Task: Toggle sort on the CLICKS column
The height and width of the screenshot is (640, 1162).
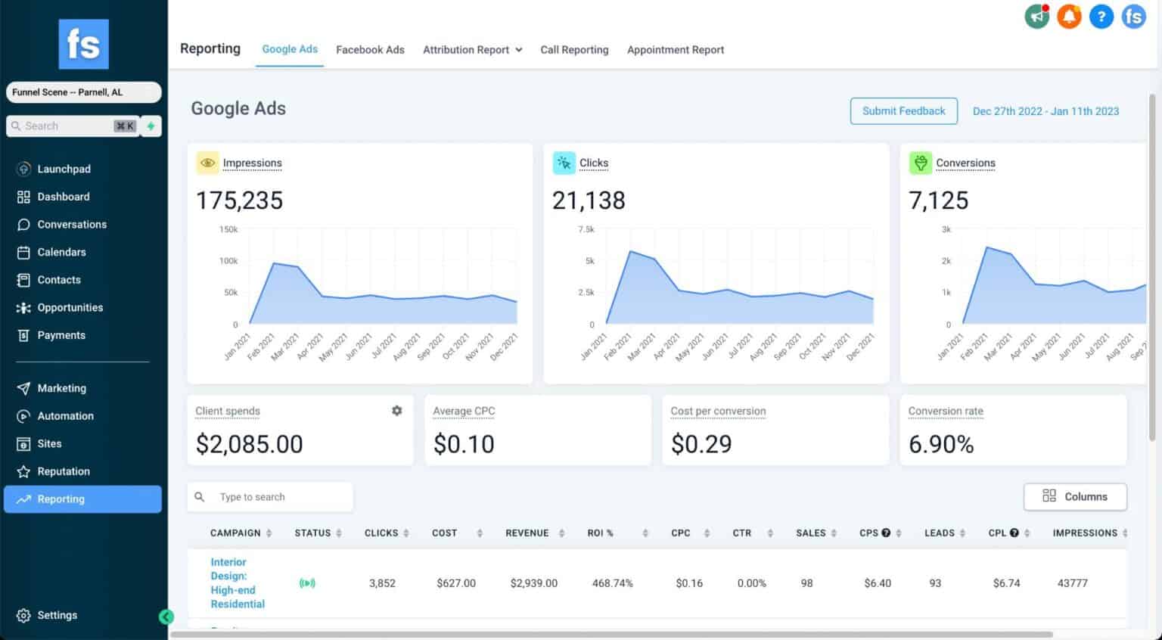Action: click(406, 533)
